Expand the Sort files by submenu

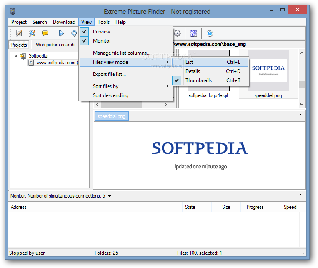point(126,86)
